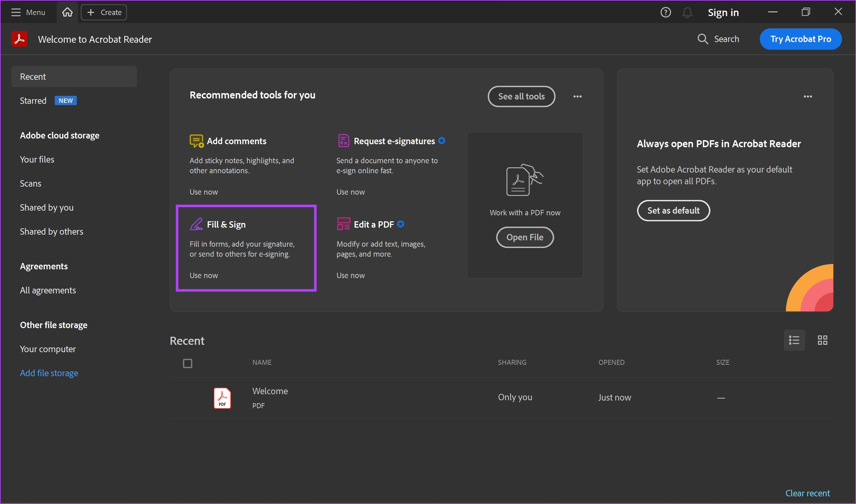Click the Create button

pos(104,12)
